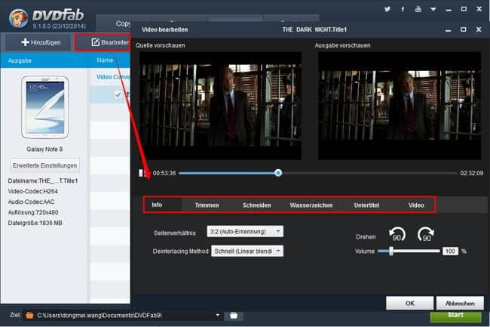This screenshot has width=490, height=327.
Task: Select the Copy tab in main window
Action: pyautogui.click(x=124, y=23)
